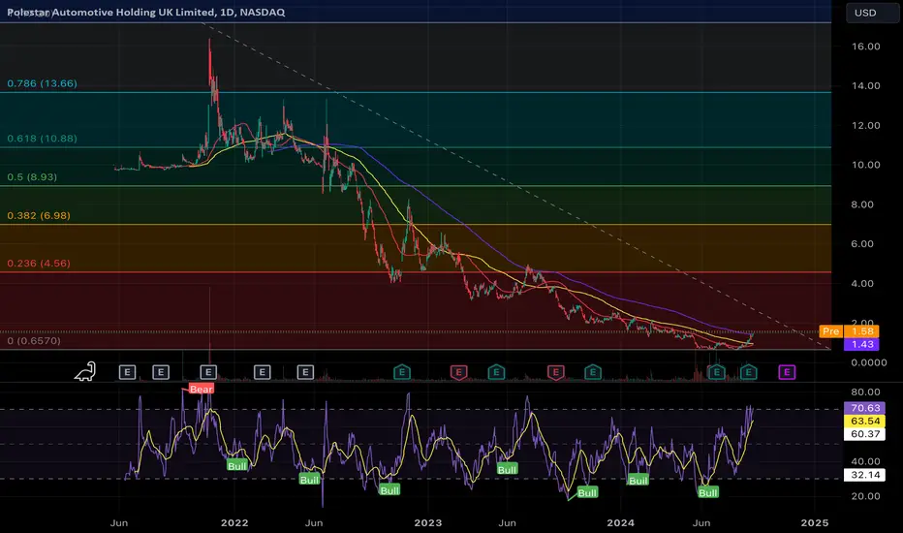Click the leftmost Bull label on RSI
The image size is (903, 533).
[236, 465]
